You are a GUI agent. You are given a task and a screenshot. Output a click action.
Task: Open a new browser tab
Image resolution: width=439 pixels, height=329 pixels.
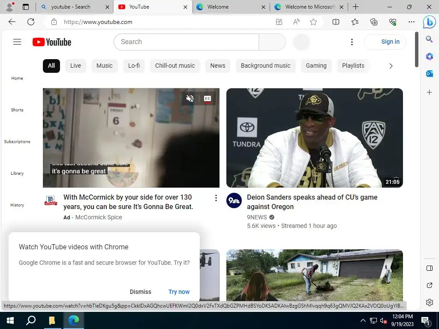[355, 7]
